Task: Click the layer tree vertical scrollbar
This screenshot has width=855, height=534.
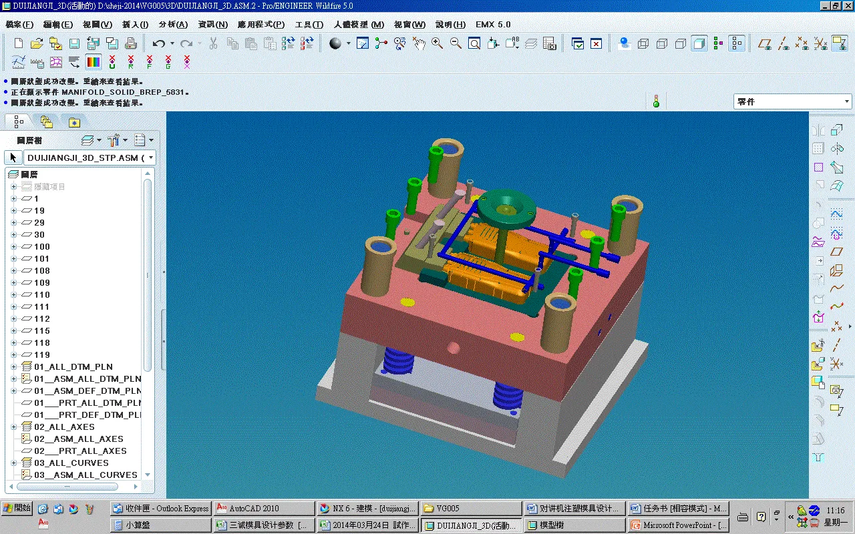Action: click(x=148, y=274)
